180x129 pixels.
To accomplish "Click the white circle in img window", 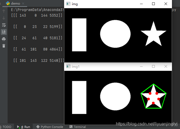I will point(115,34).
